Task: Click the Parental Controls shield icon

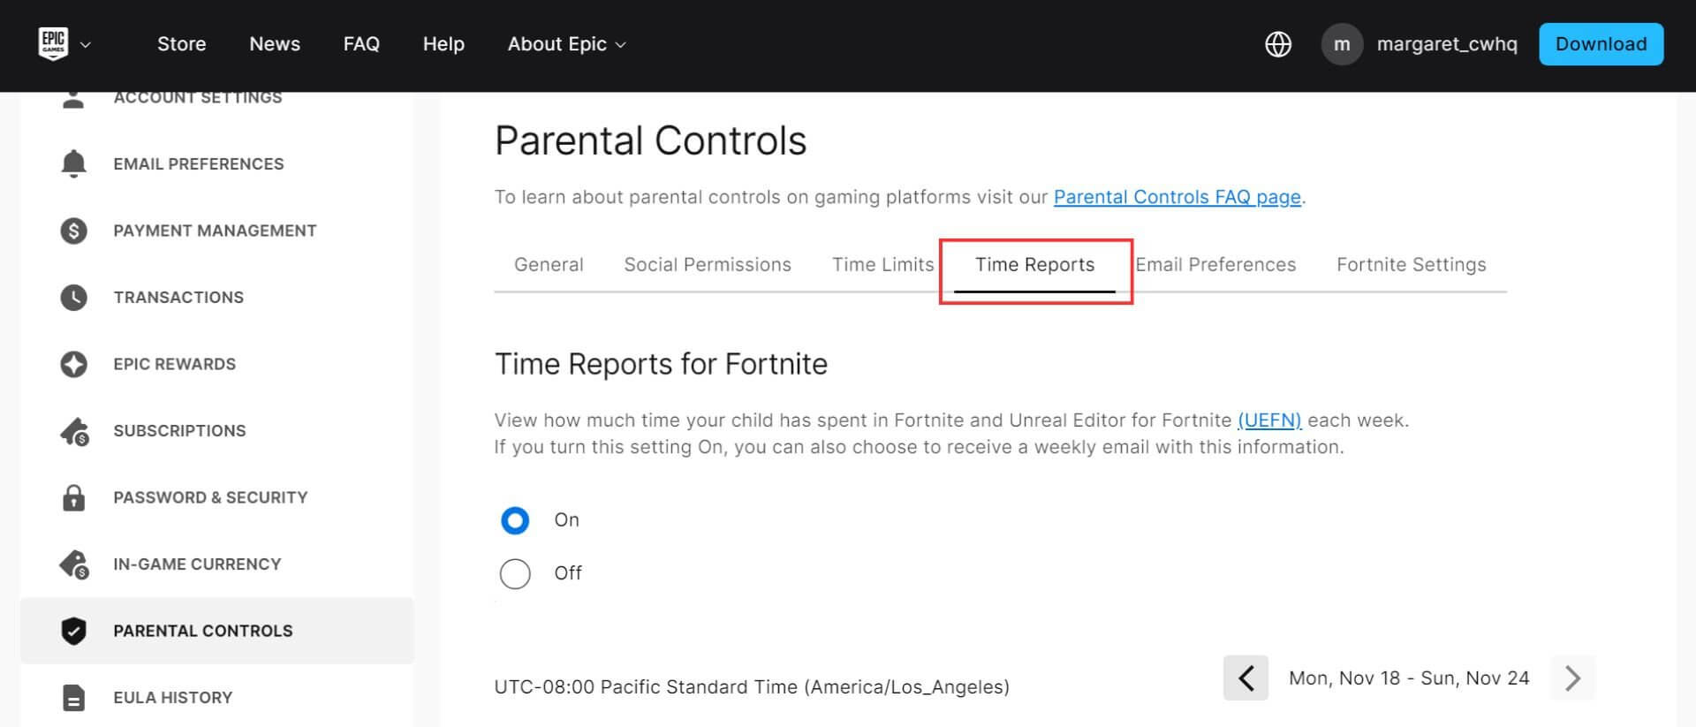Action: click(73, 631)
